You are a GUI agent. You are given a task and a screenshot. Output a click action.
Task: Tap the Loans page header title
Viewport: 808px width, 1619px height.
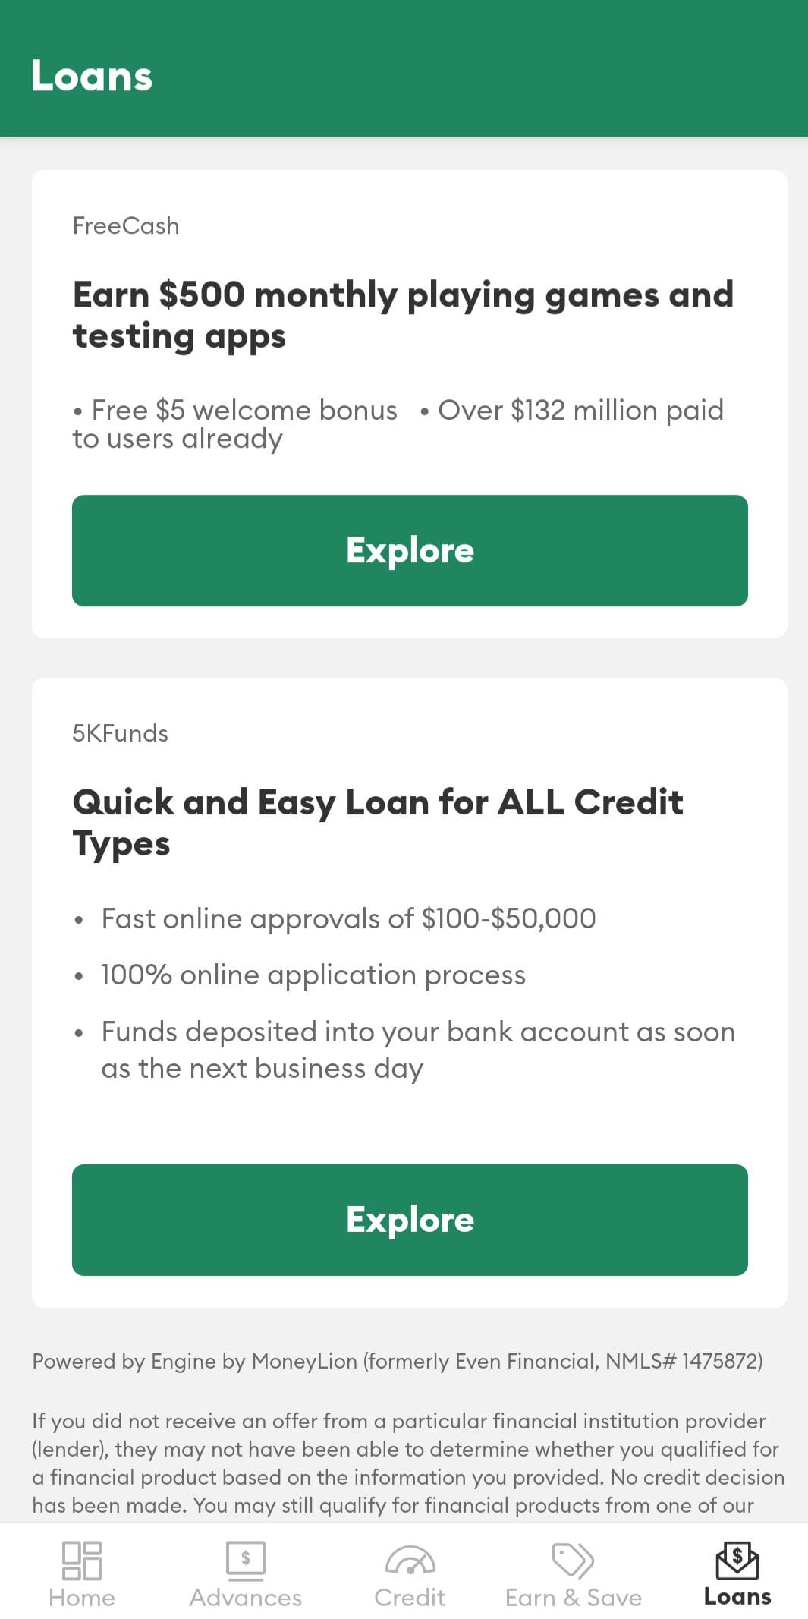point(92,76)
